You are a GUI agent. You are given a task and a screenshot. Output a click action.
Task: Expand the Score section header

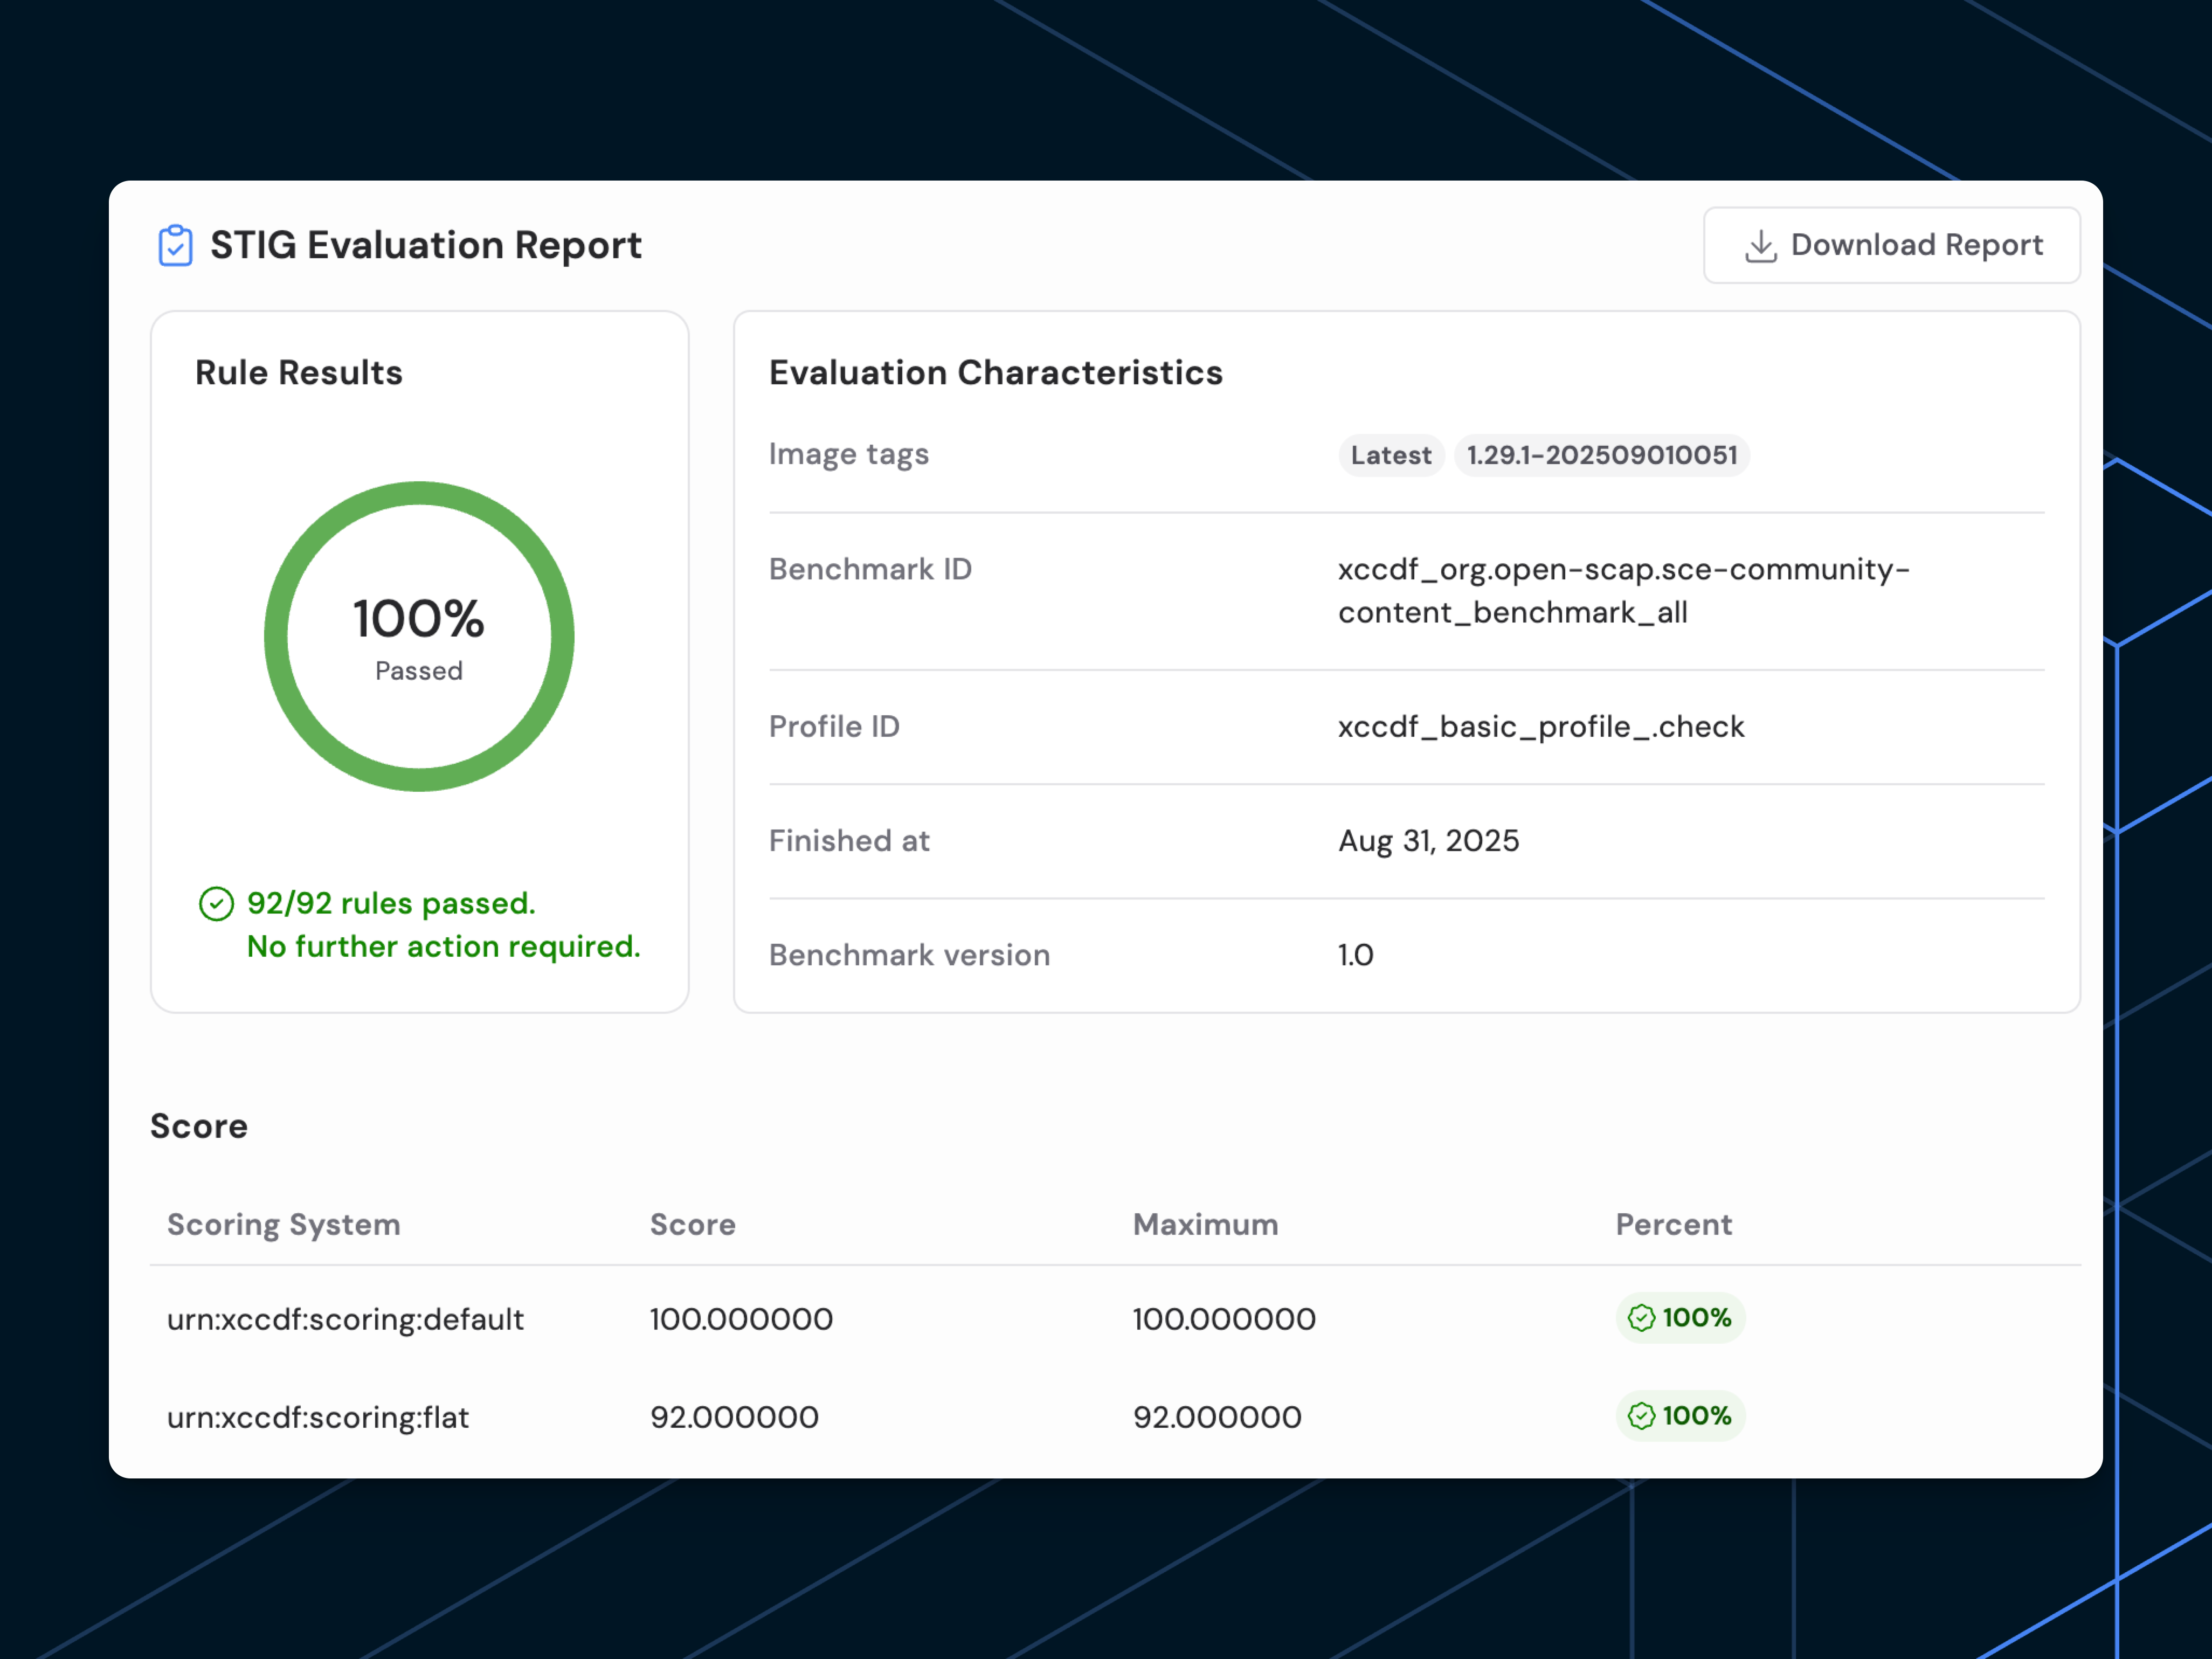coord(198,1125)
